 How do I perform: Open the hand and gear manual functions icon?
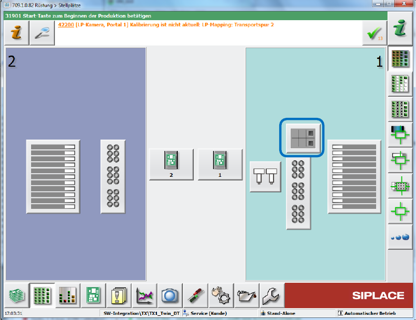pyautogui.click(x=221, y=295)
